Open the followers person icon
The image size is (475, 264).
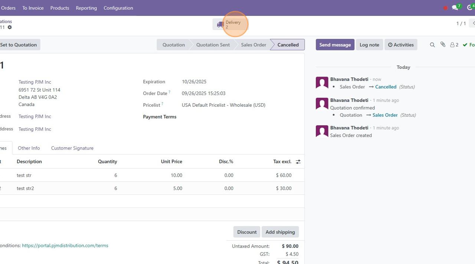[x=454, y=45]
